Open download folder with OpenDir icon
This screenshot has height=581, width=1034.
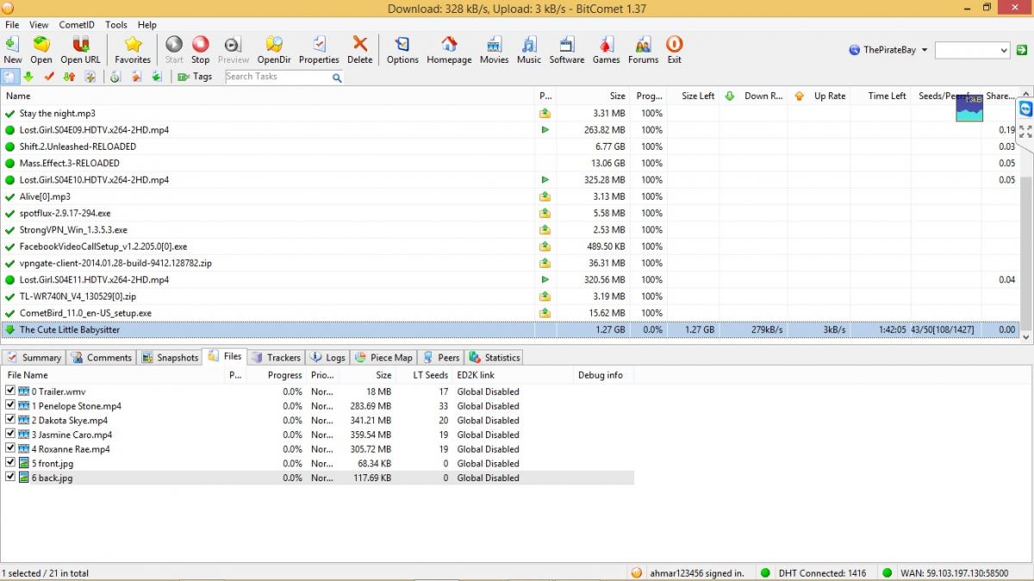pyautogui.click(x=274, y=50)
